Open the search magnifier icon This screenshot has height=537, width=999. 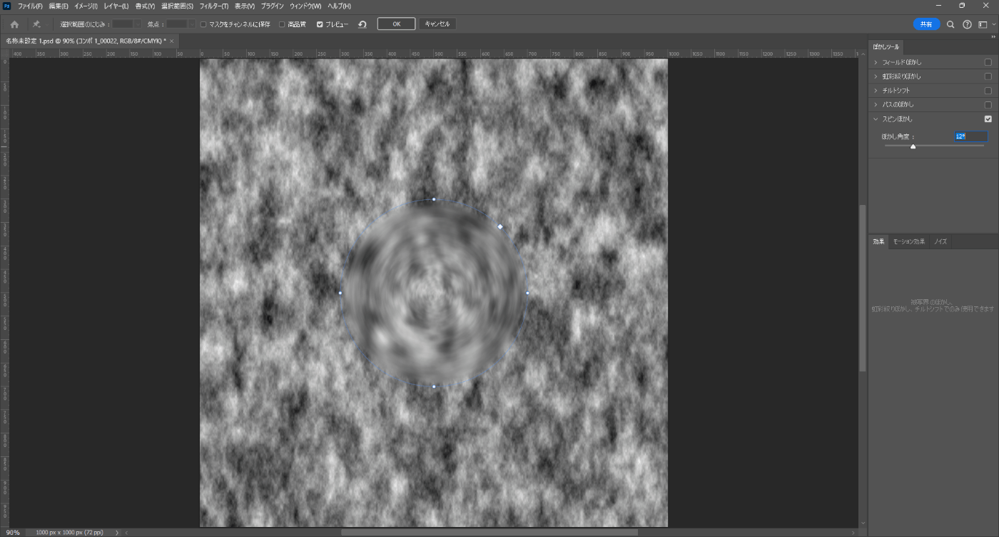click(950, 24)
